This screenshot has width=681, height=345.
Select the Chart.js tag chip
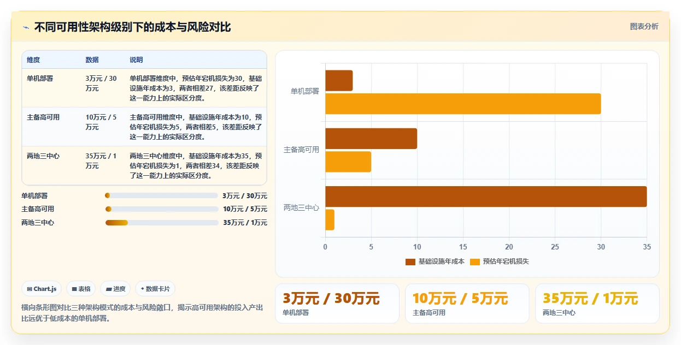(x=42, y=289)
